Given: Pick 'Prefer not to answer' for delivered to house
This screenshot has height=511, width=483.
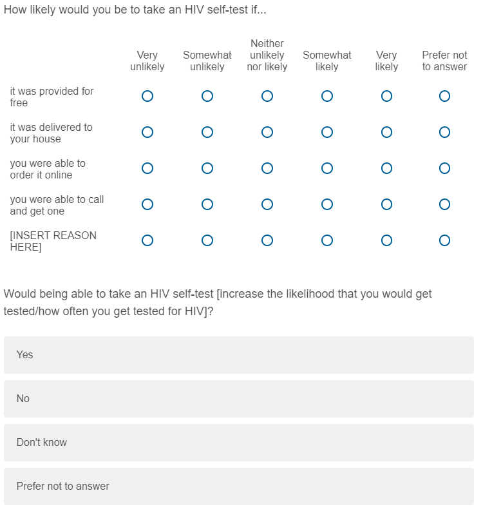Looking at the screenshot, I should [x=444, y=132].
